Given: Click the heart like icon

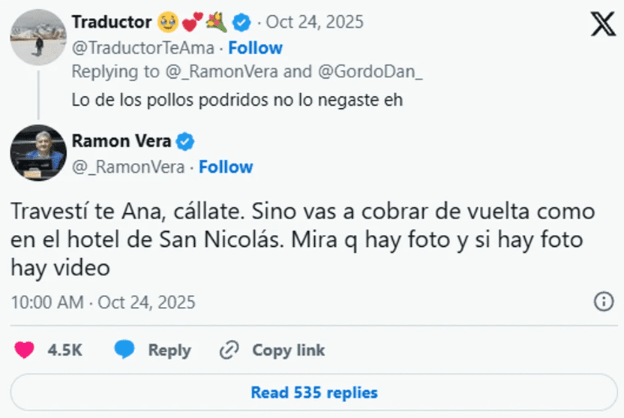Looking at the screenshot, I should click(25, 350).
